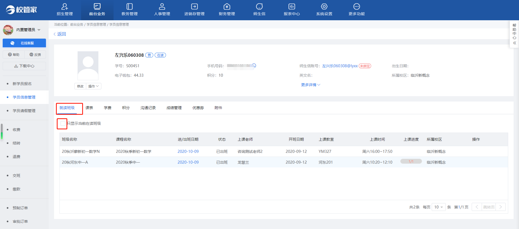The width and height of the screenshot is (519, 229).
Task: Open 前台业务 top navigation icon
Action: pyautogui.click(x=97, y=6)
